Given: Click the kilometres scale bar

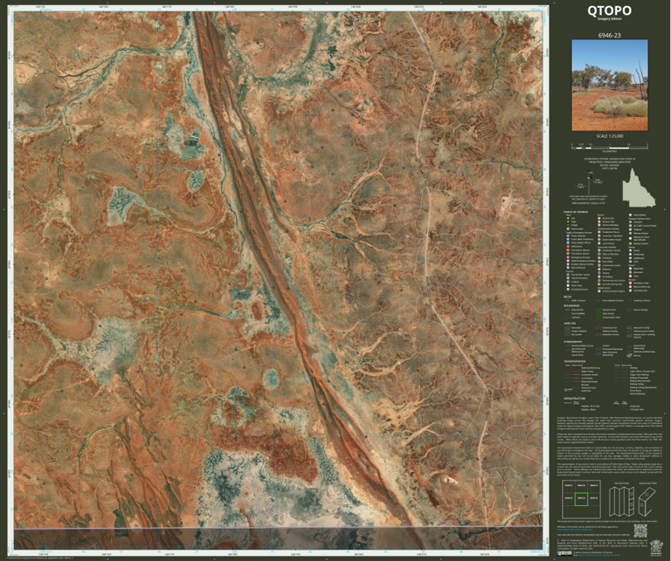Looking at the screenshot, I should [x=610, y=146].
